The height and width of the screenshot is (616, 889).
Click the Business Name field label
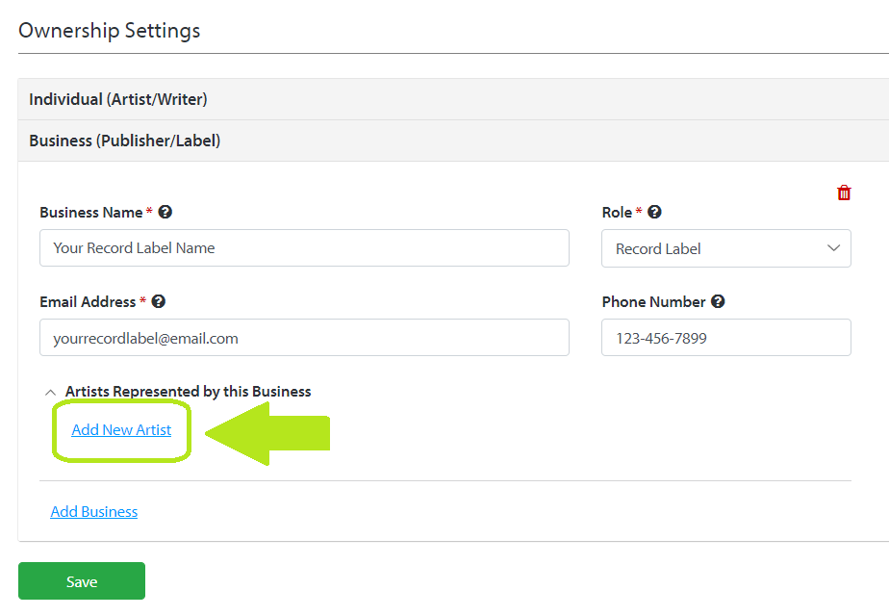[91, 212]
